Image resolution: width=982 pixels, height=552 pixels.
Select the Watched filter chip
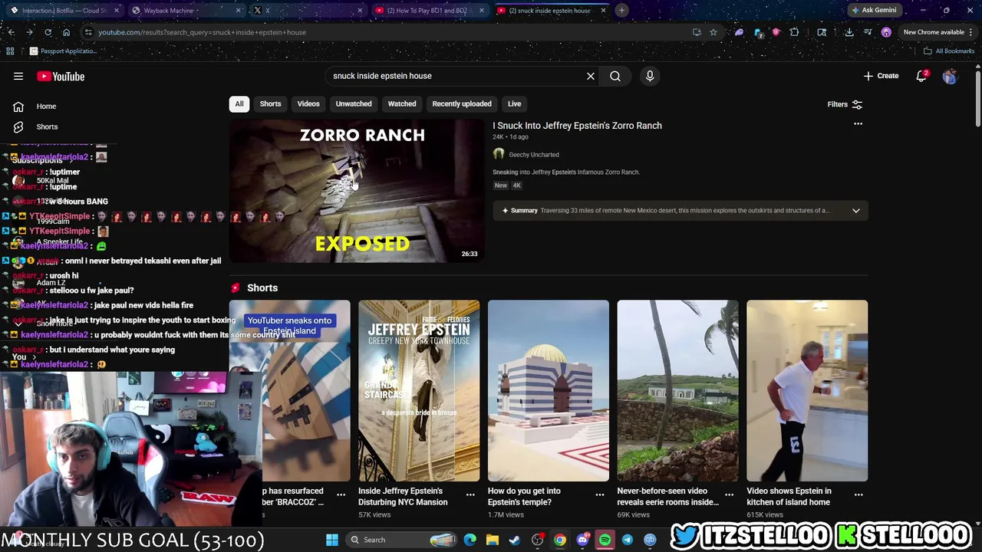click(402, 103)
